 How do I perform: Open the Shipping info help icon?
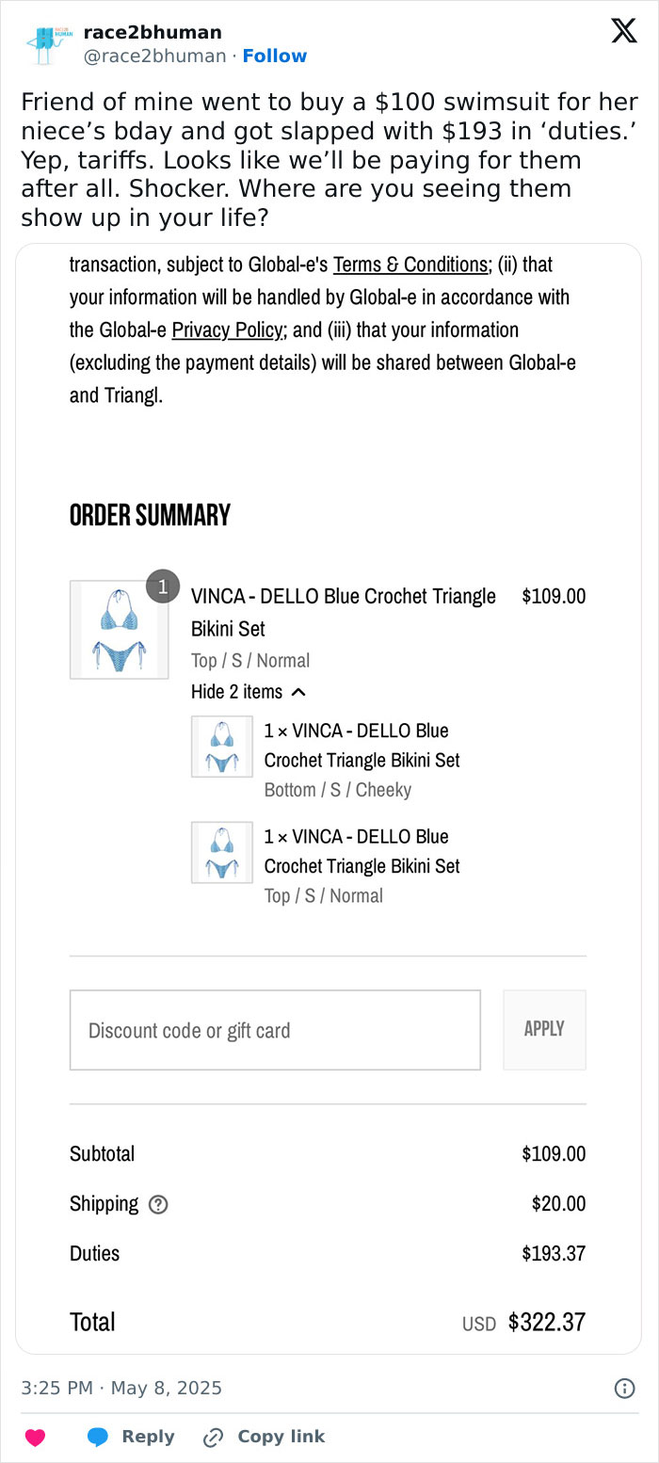pos(157,1204)
